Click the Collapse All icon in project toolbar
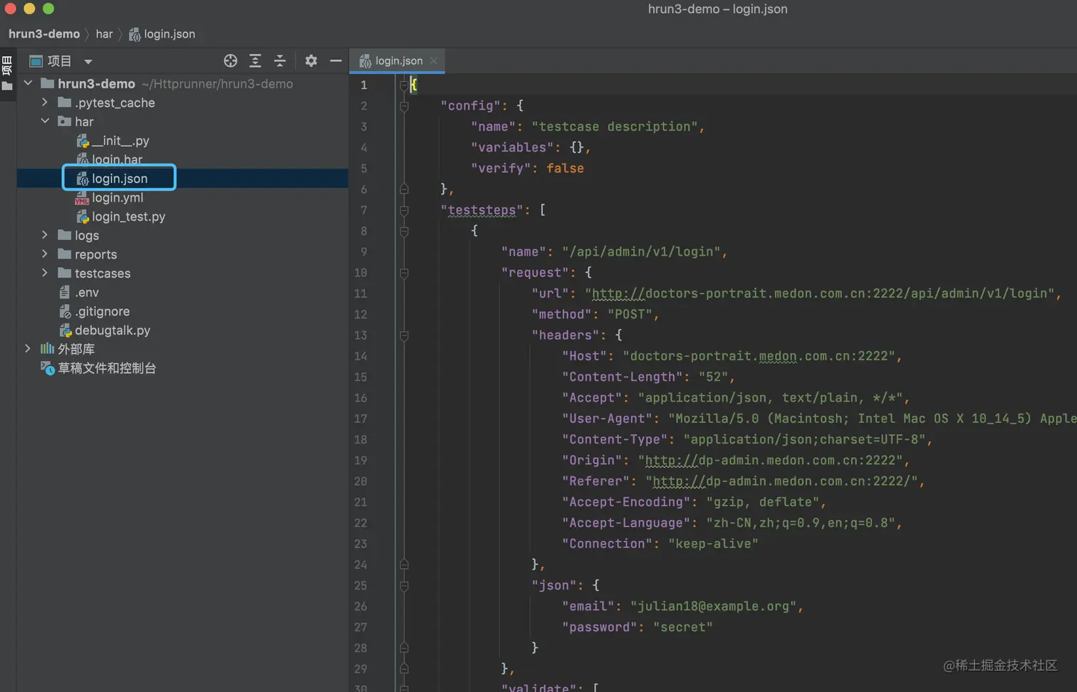 280,61
